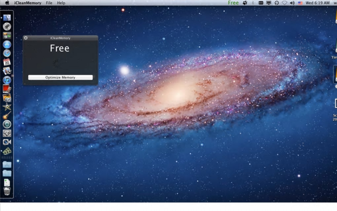Click the memory chip menu bar icon
The image size is (337, 211).
261,3
